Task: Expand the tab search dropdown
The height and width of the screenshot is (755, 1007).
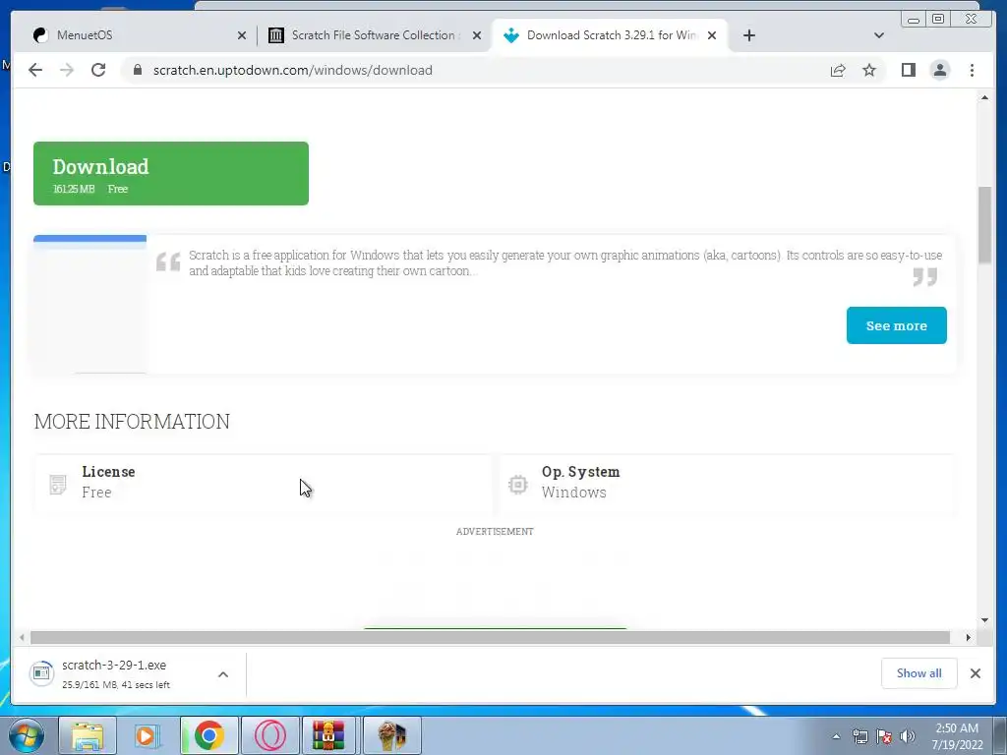Action: point(879,35)
